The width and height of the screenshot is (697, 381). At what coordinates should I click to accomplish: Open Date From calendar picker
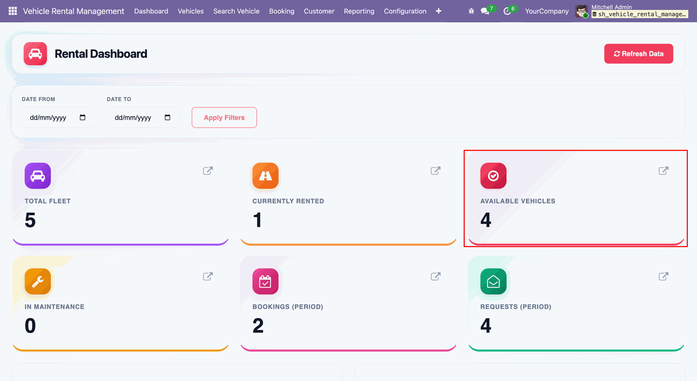click(82, 117)
